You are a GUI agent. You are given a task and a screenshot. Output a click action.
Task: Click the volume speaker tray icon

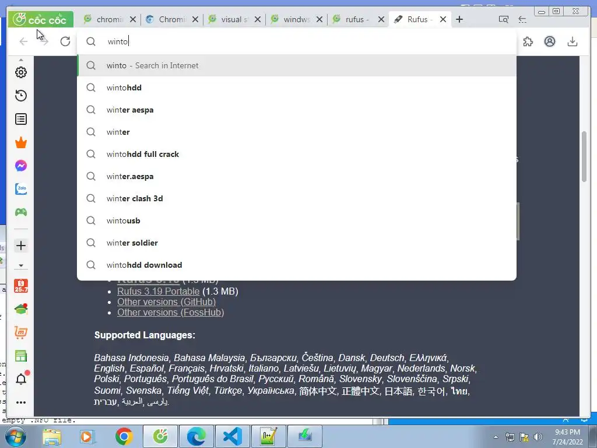(x=538, y=437)
